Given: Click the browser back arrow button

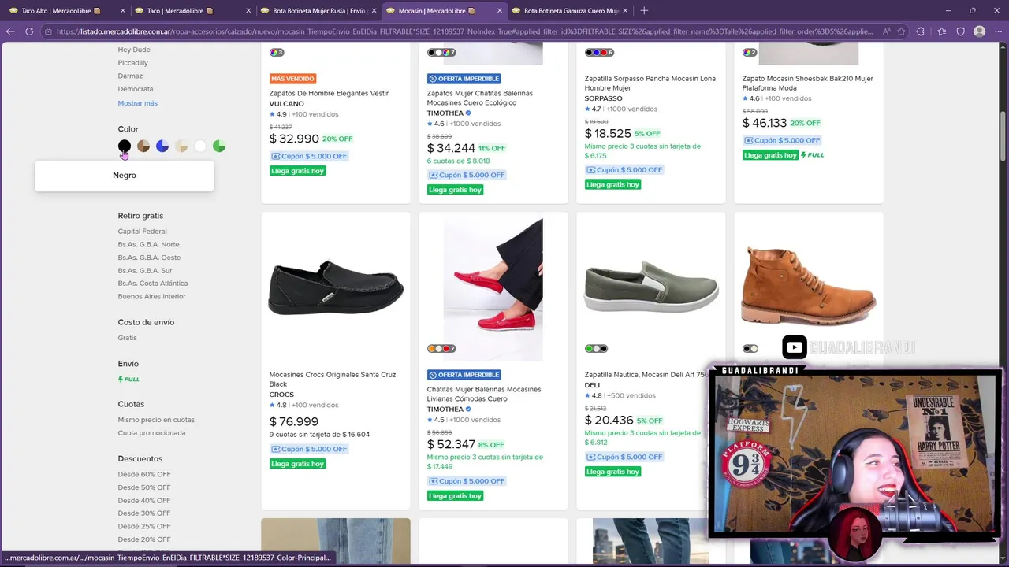Looking at the screenshot, I should click(10, 31).
